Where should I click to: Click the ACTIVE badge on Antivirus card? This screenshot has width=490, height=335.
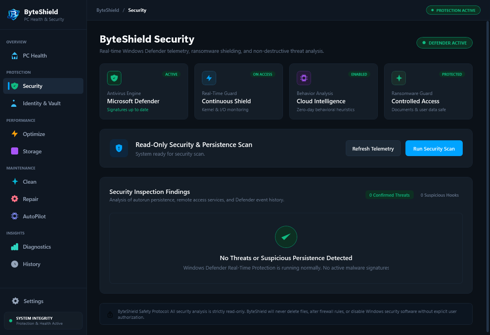pos(171,74)
